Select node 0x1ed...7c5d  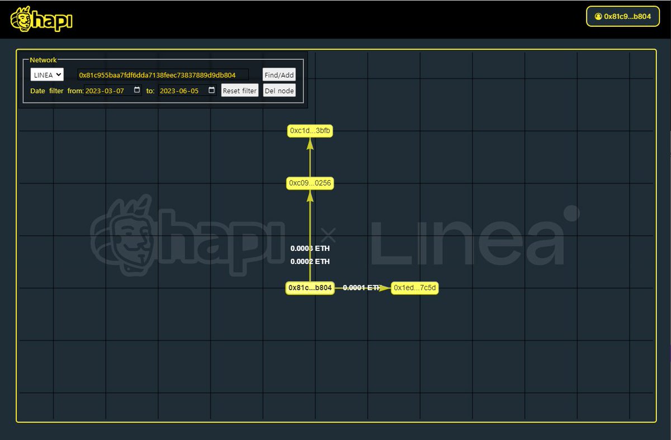click(x=415, y=288)
